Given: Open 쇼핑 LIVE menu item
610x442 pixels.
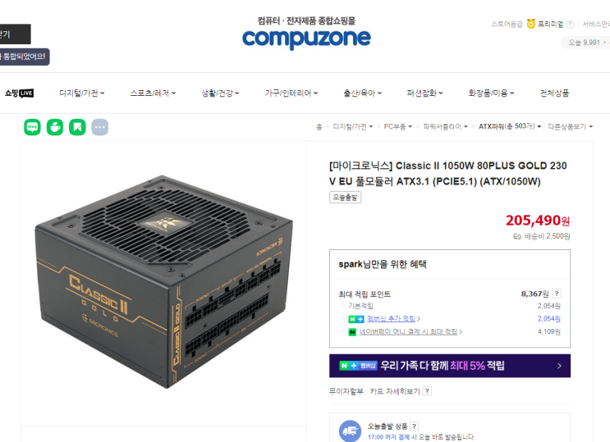Looking at the screenshot, I should [19, 93].
